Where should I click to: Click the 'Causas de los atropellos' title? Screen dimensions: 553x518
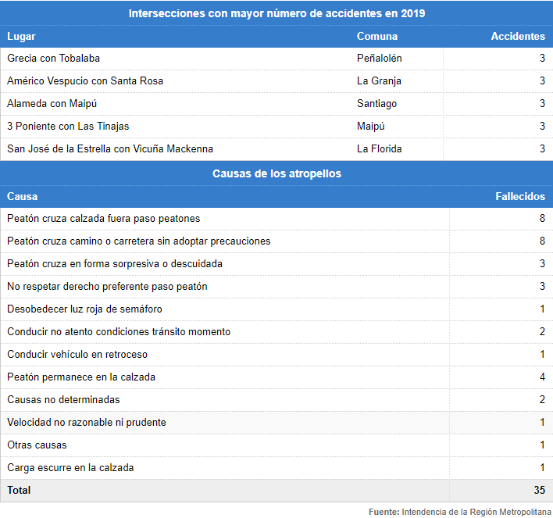276,173
